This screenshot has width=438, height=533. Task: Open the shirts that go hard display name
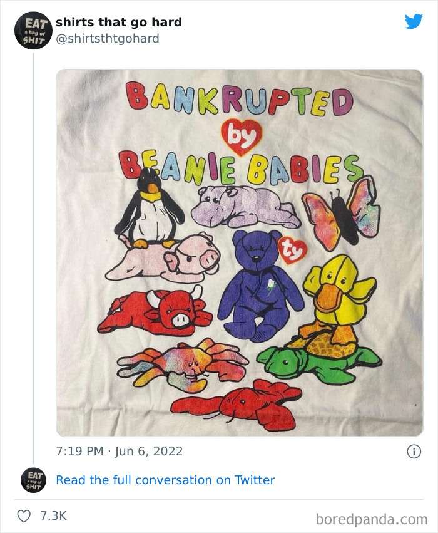[119, 22]
